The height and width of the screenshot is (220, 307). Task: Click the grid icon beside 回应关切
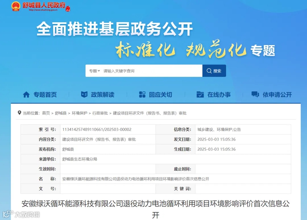coord(142,94)
